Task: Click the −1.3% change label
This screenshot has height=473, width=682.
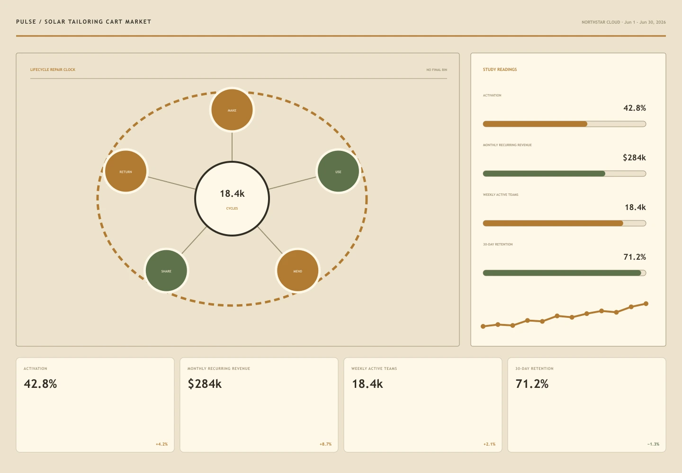Action: click(x=653, y=444)
